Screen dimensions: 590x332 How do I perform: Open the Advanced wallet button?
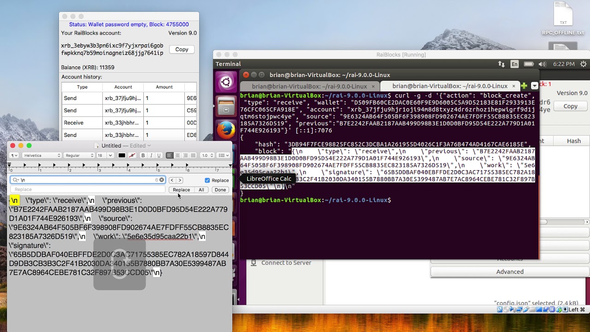click(510, 272)
